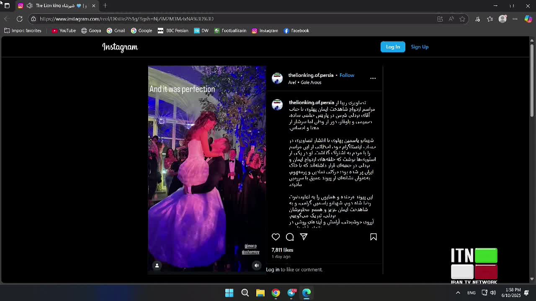
Task: Toggle reel sound with the speaker icon
Action: tap(257, 265)
